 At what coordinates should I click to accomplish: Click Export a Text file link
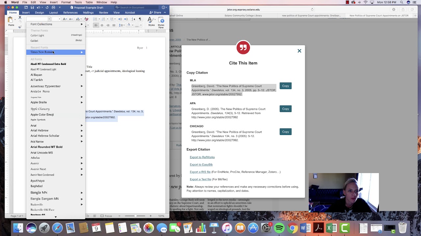pos(200,179)
